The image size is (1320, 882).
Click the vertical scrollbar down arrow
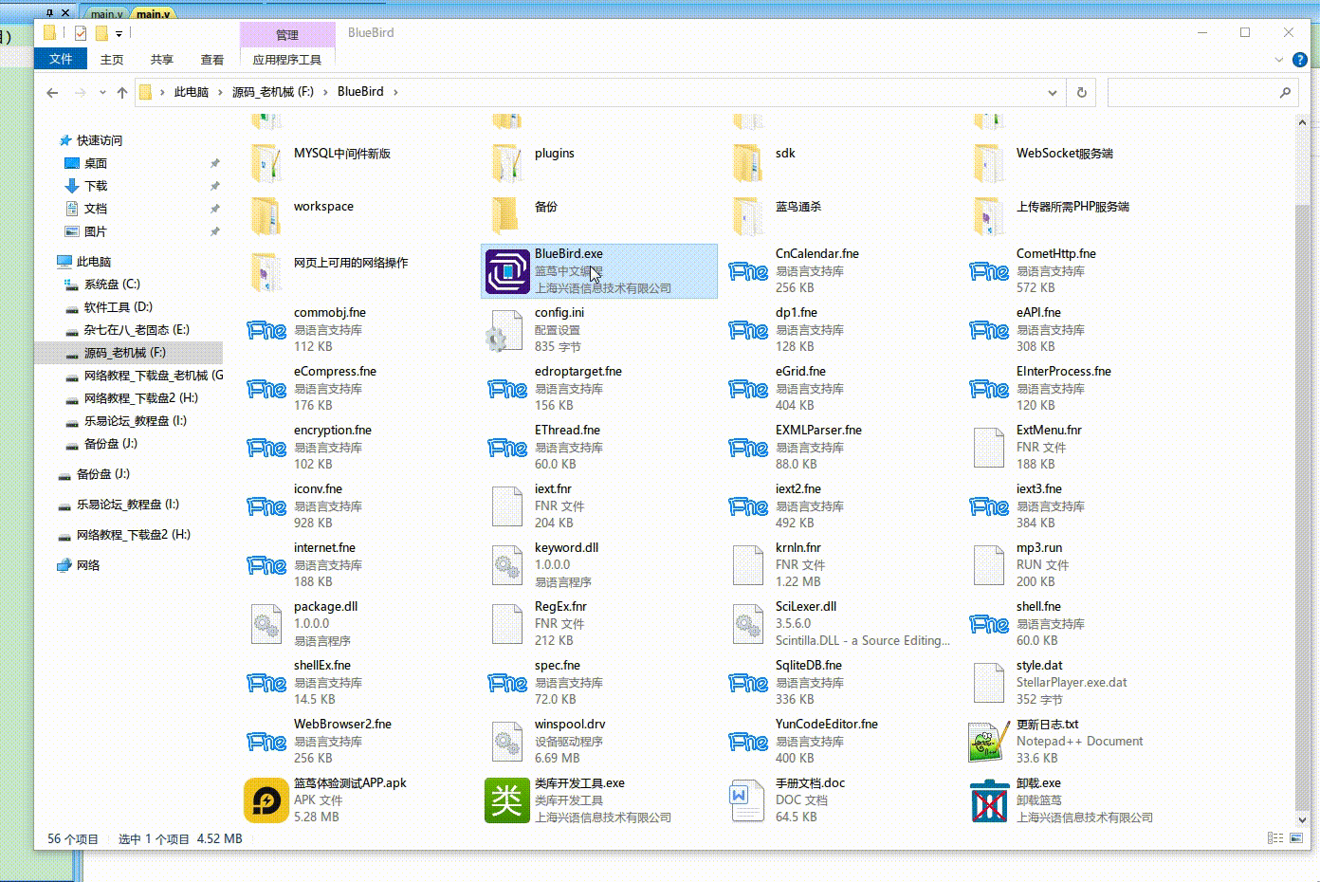(x=1302, y=819)
